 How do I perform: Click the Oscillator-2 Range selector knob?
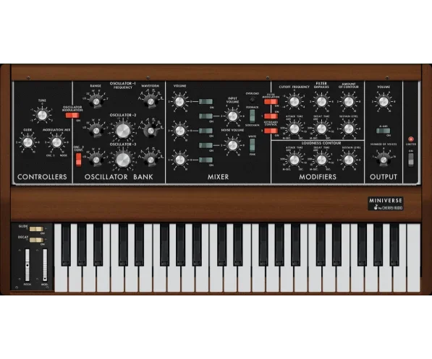tap(96, 131)
